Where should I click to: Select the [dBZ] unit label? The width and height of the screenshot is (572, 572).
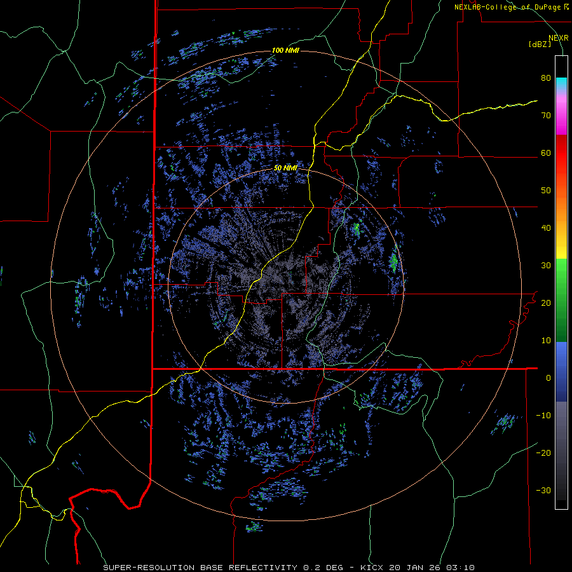pos(540,44)
